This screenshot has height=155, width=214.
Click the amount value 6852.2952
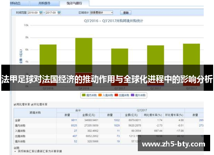pyautogui.click(x=92, y=136)
